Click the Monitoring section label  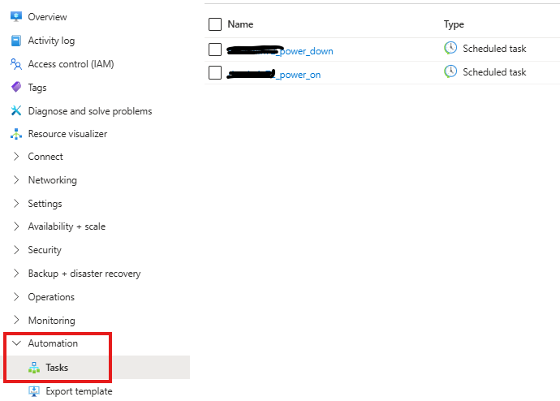(x=52, y=321)
